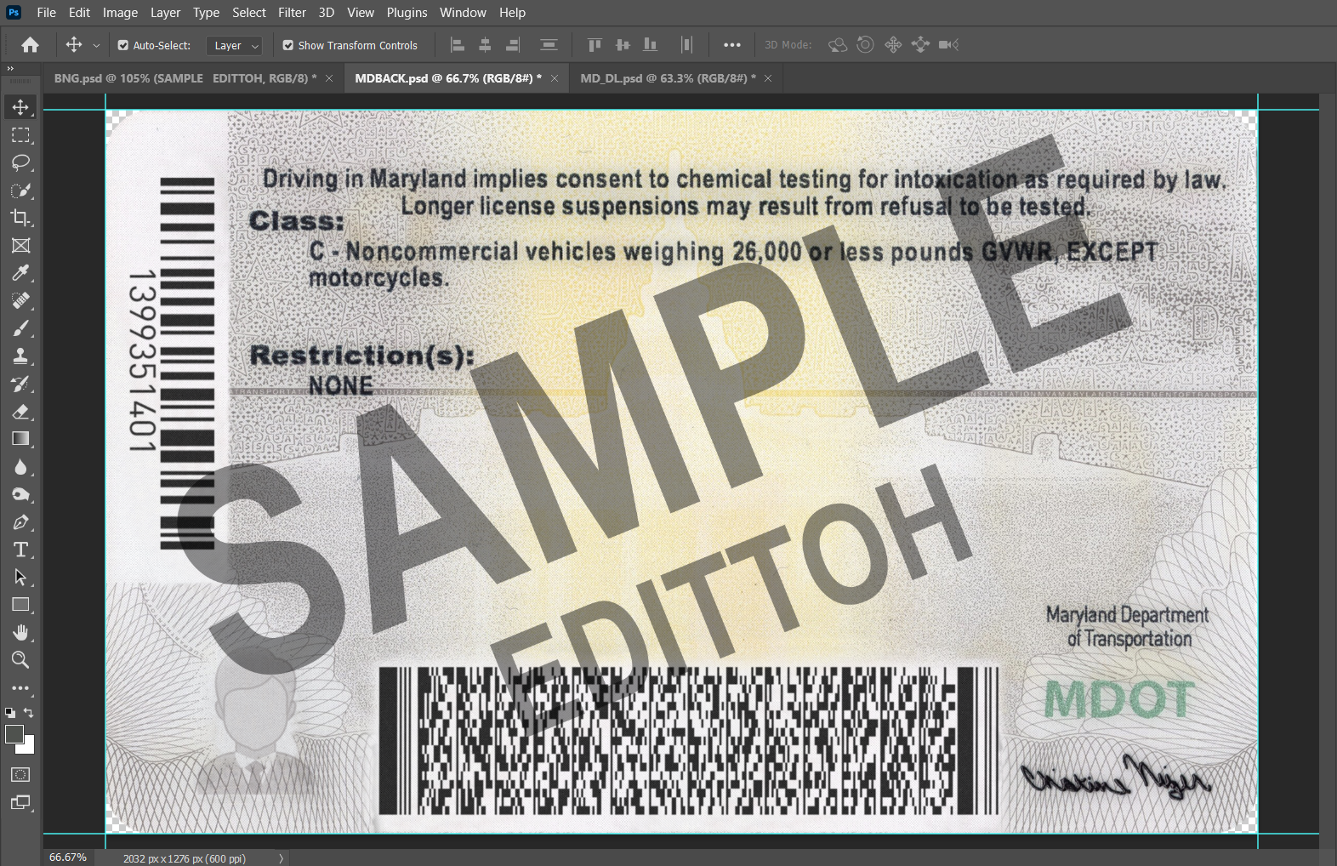Align right edges of layers
This screenshot has width=1337, height=866.
(513, 45)
